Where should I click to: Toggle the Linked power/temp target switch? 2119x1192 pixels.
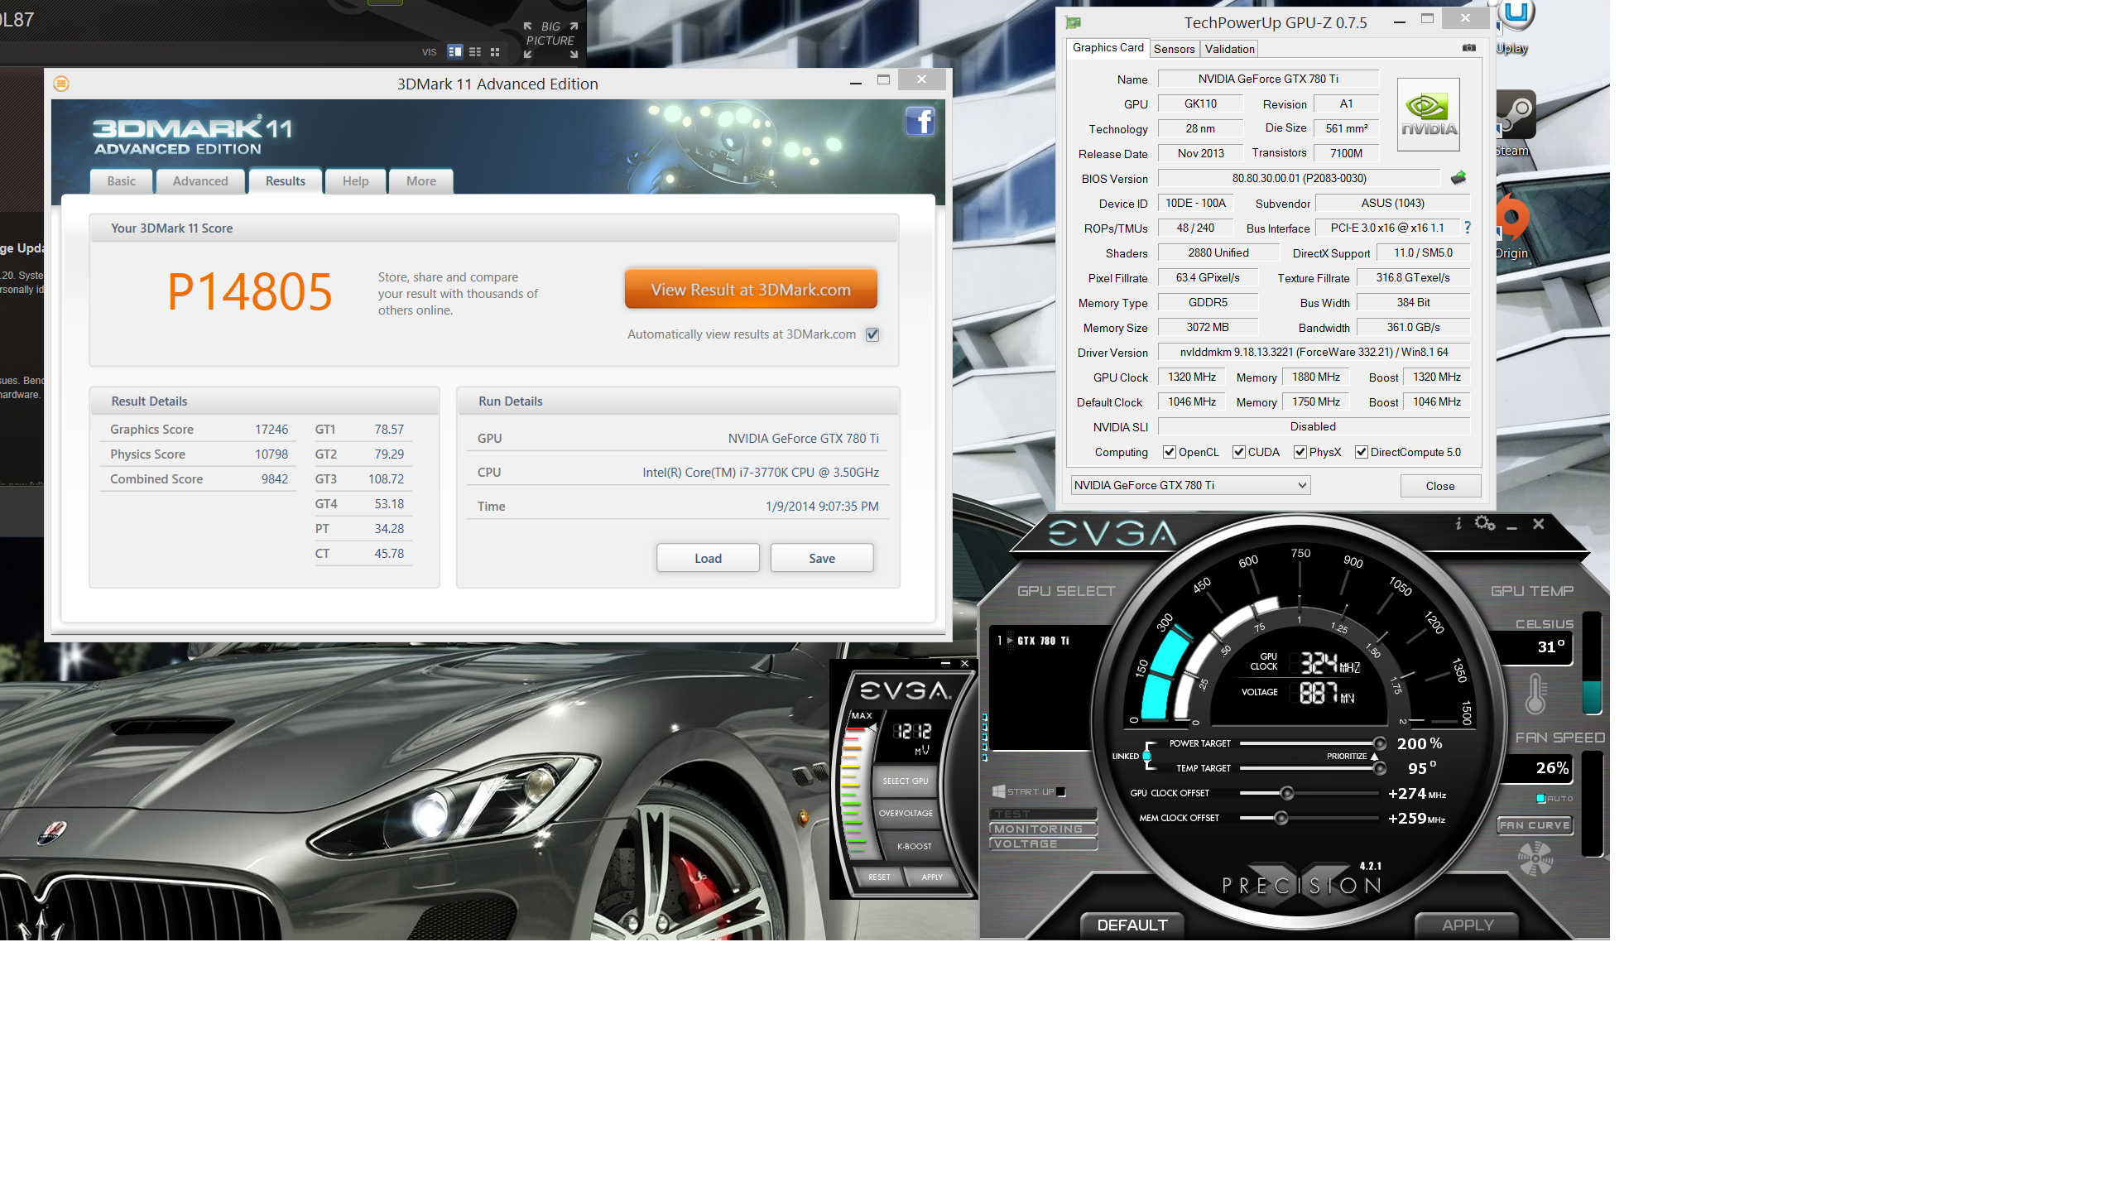point(1147,756)
